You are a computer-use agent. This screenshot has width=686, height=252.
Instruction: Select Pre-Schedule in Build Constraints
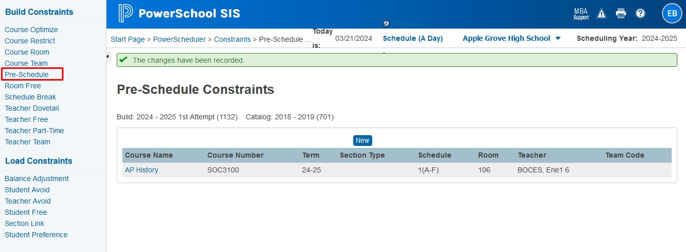[x=27, y=74]
